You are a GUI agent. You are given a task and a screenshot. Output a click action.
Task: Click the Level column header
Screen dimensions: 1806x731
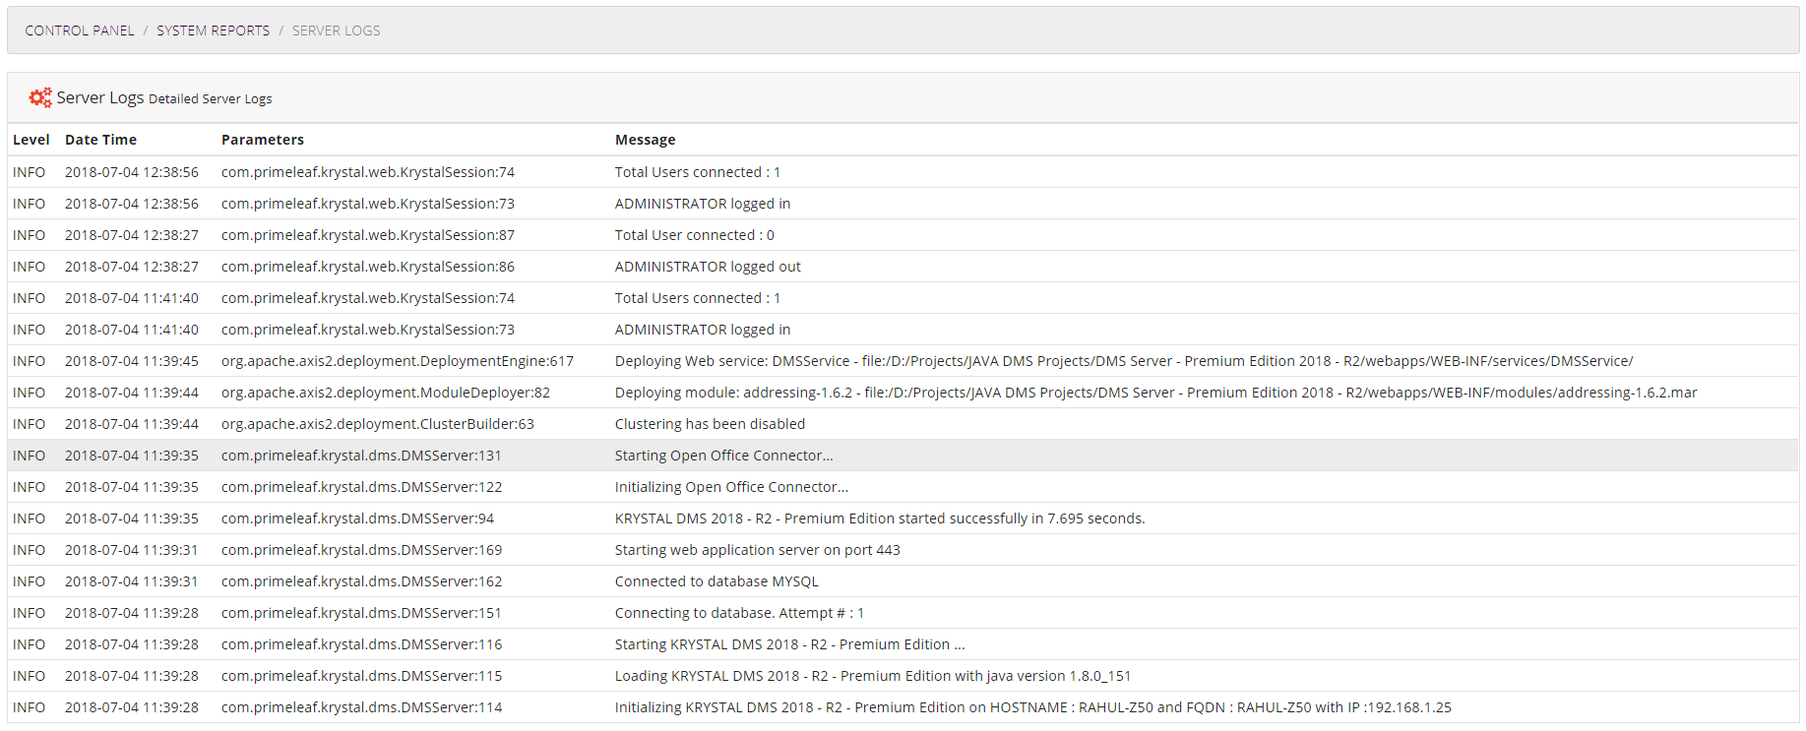[x=31, y=140]
